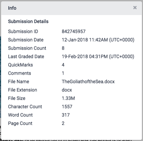The width and height of the screenshot is (143, 141).
Task: Click the Word Count value 317
Action: [66, 115]
